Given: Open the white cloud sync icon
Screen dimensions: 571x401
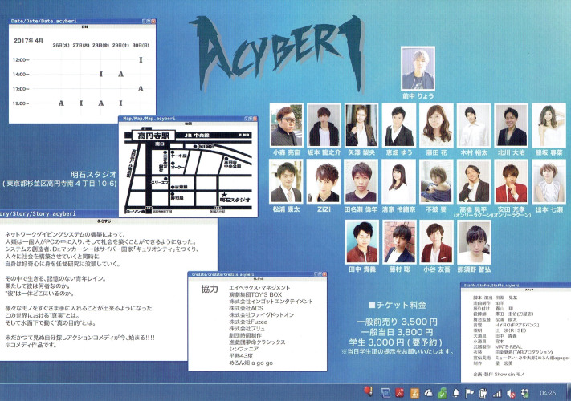Looking at the screenshot, I should pos(428,393).
